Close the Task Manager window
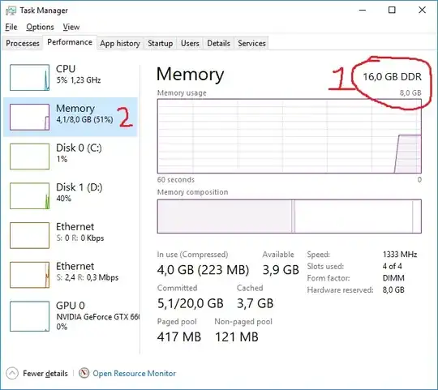Screen dimensions: 438x390 422,11
